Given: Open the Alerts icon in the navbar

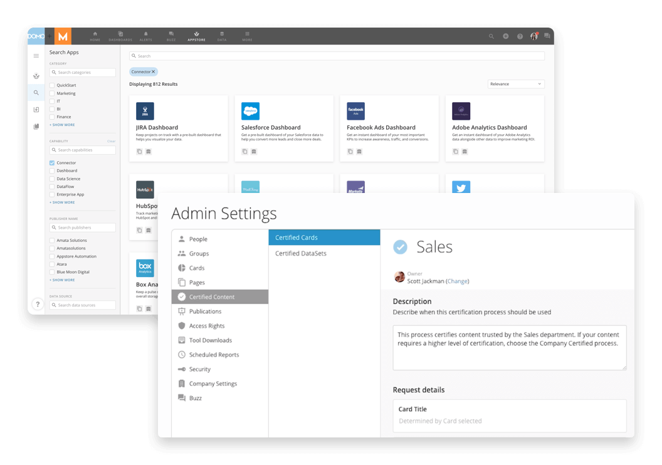Looking at the screenshot, I should click(x=145, y=36).
